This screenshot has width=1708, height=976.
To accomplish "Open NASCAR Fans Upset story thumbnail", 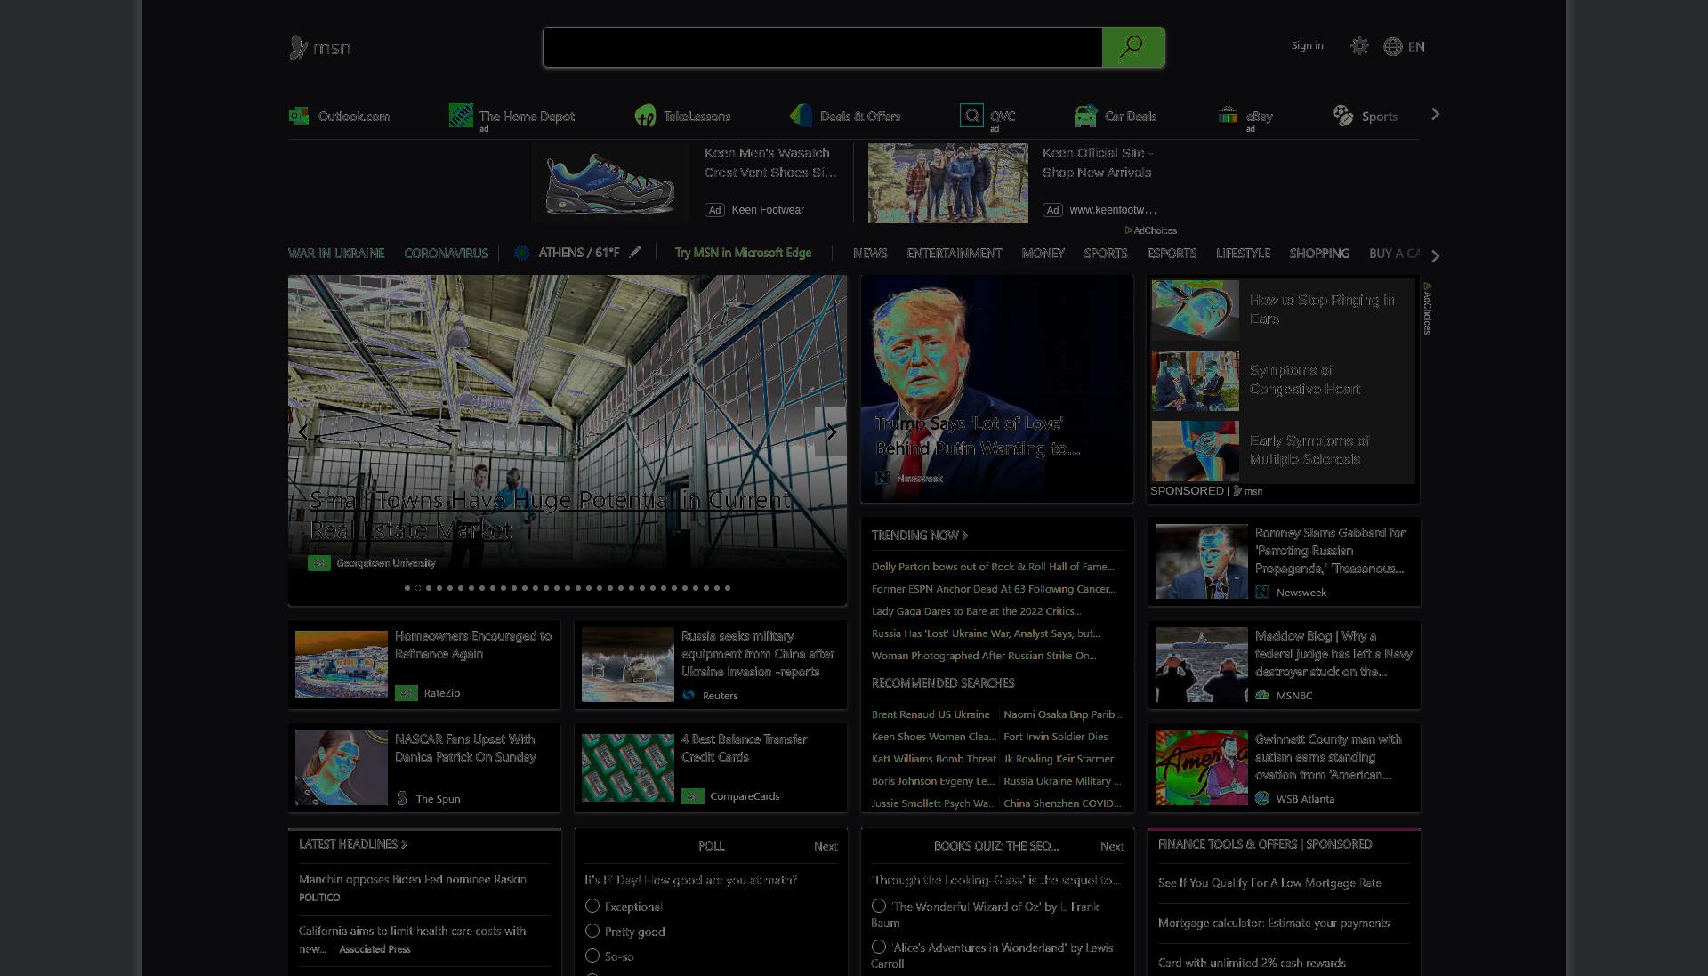I will (342, 768).
